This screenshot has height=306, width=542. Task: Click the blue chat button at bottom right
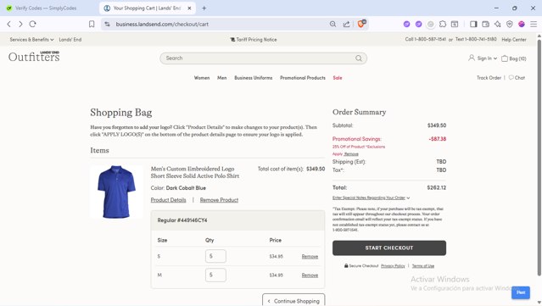521,292
